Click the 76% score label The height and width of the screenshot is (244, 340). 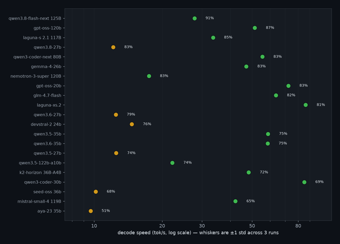coord(147,124)
